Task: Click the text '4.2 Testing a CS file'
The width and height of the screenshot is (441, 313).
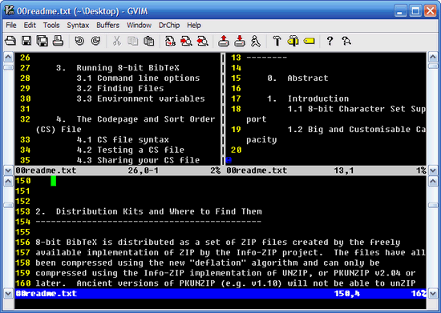Action: [x=131, y=150]
